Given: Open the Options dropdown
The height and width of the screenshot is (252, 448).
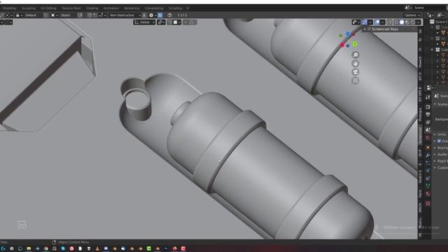Looking at the screenshot, I should click(x=412, y=15).
